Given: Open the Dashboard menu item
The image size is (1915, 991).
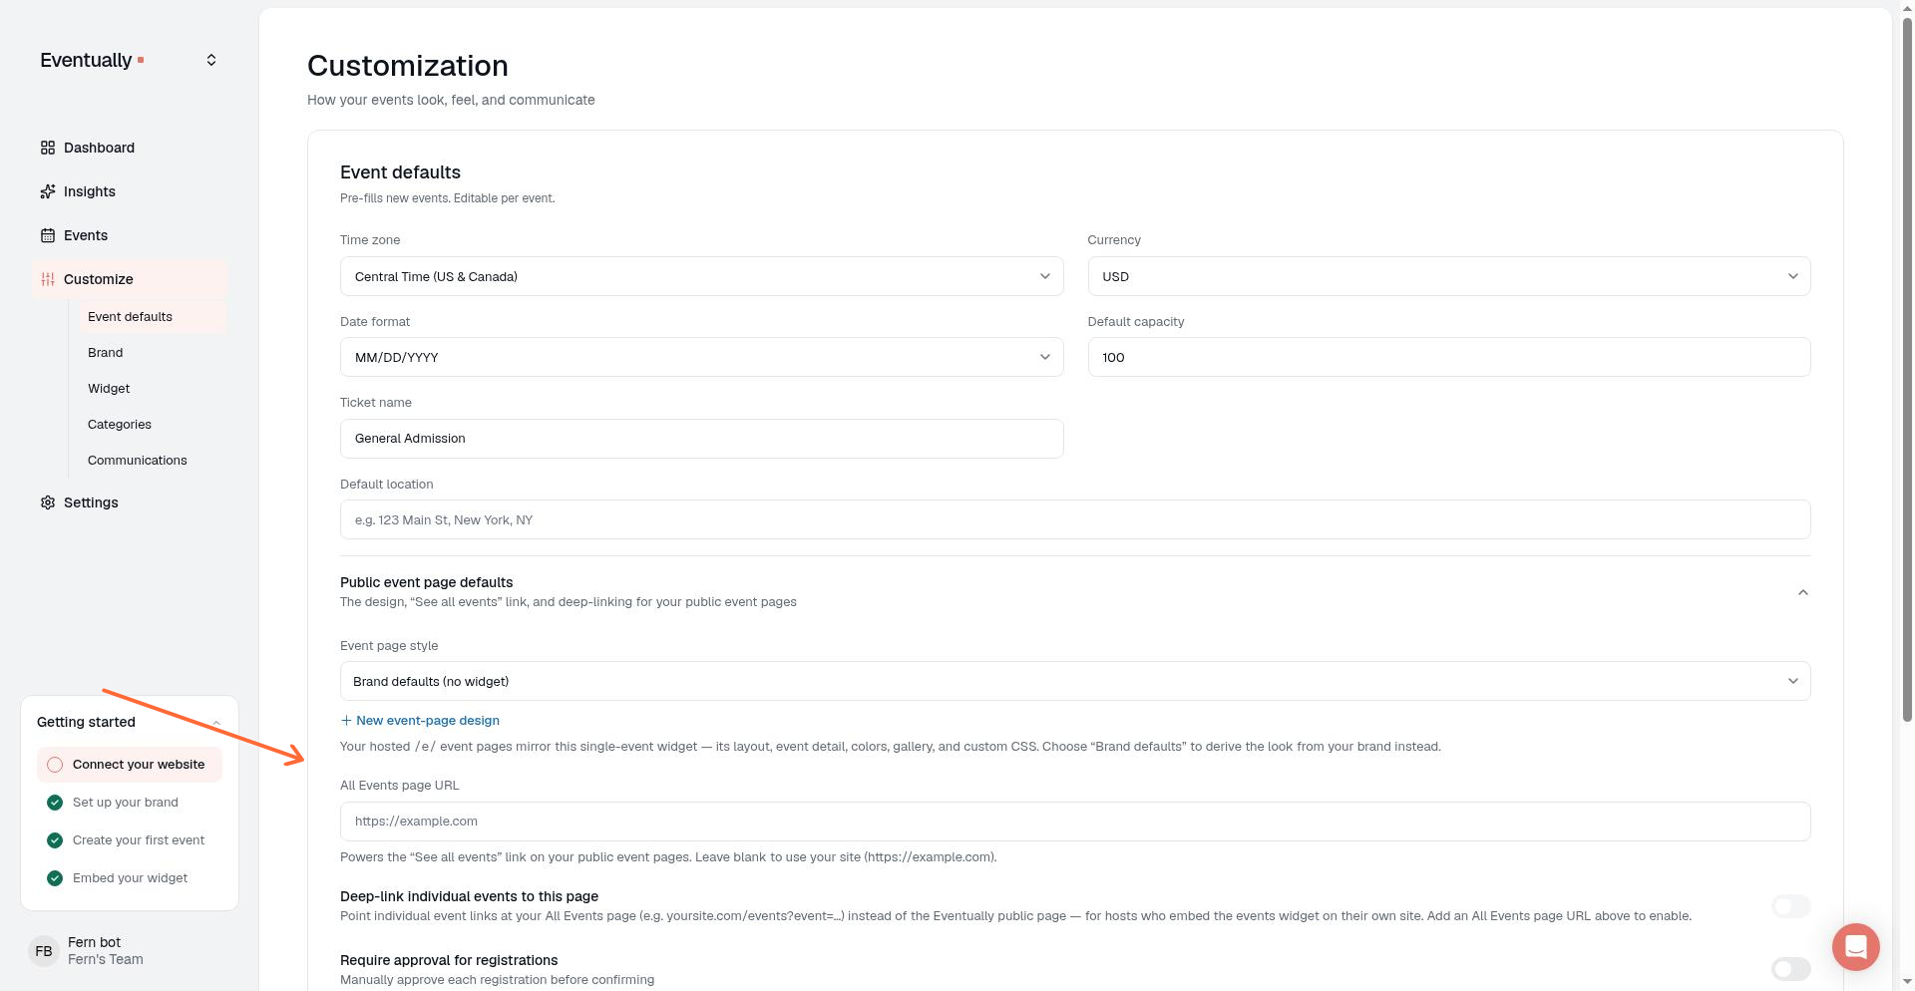Looking at the screenshot, I should point(130,148).
